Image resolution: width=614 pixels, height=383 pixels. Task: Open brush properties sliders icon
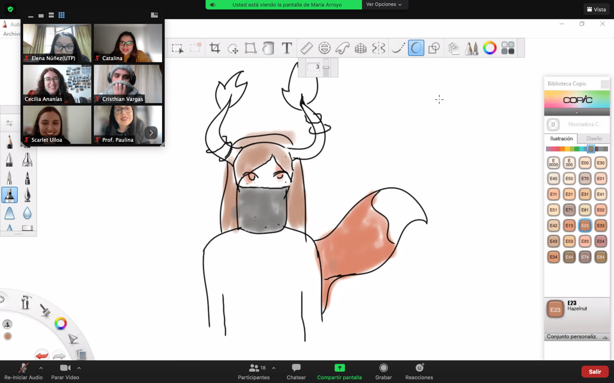[9, 124]
